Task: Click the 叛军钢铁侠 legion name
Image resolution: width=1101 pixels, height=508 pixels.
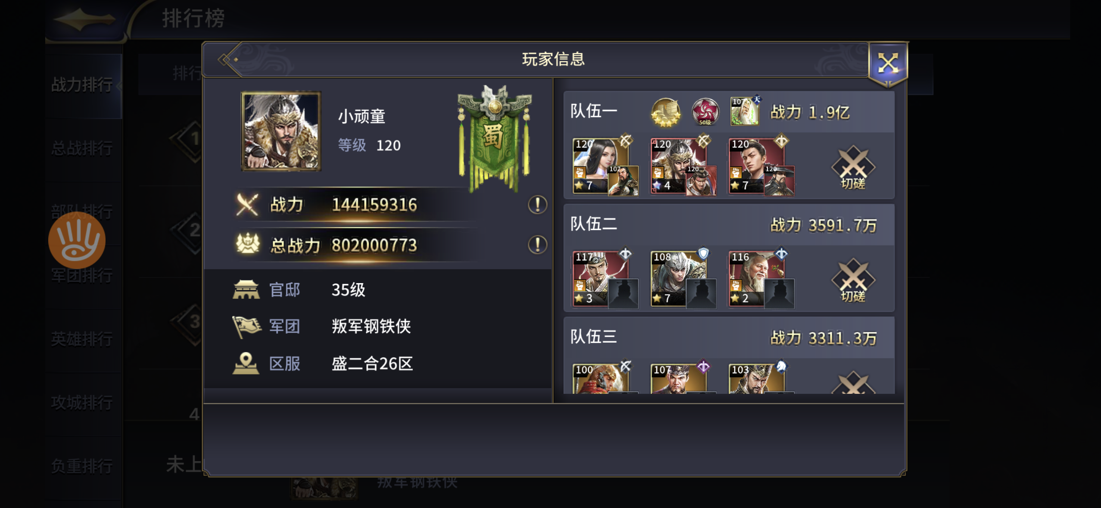Action: tap(371, 327)
